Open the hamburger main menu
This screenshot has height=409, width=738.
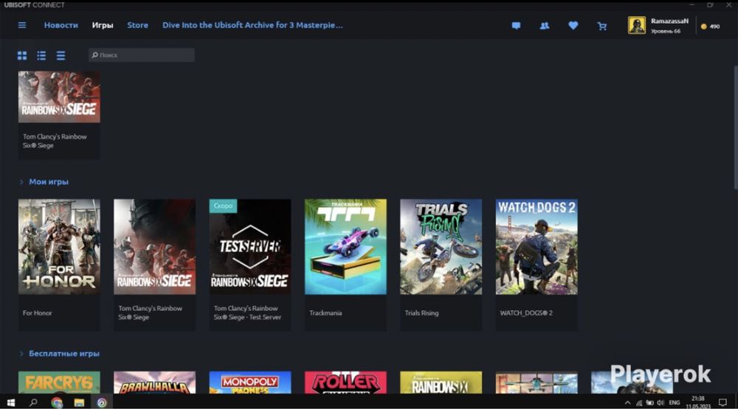[x=22, y=25]
